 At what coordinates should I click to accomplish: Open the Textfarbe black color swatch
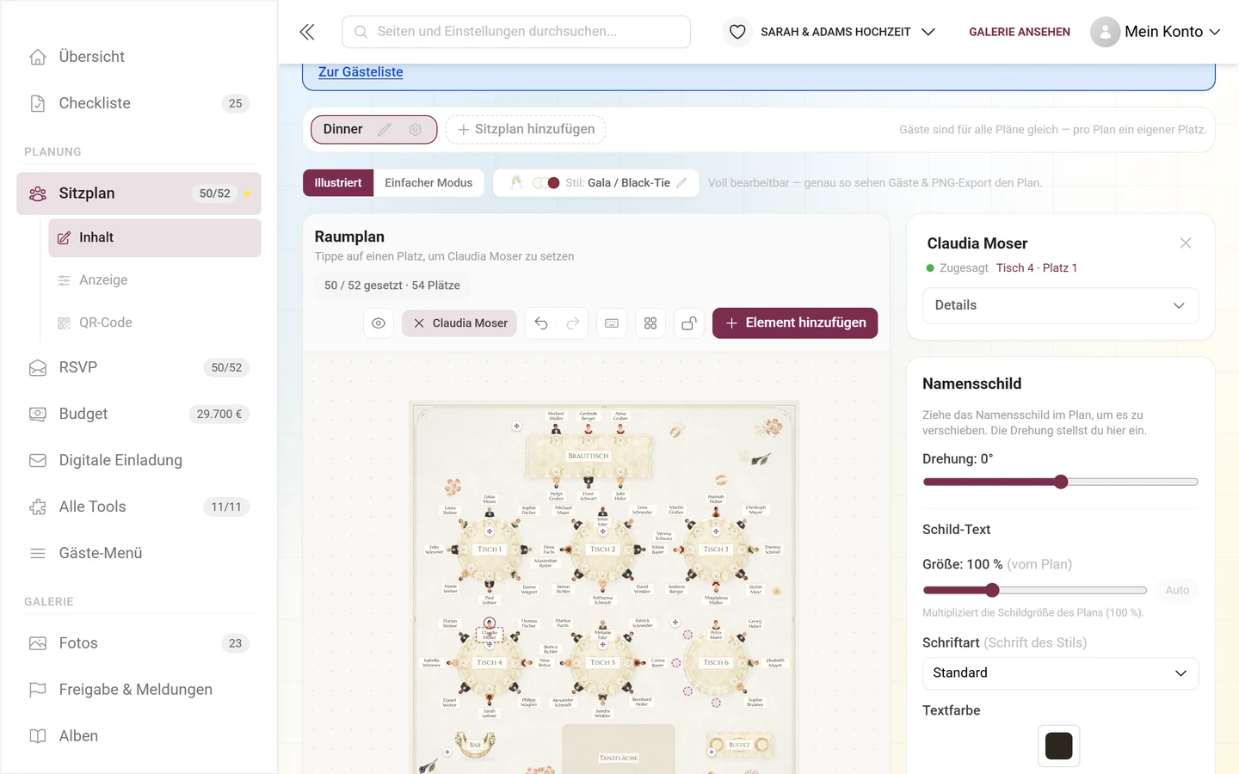[x=1059, y=746]
